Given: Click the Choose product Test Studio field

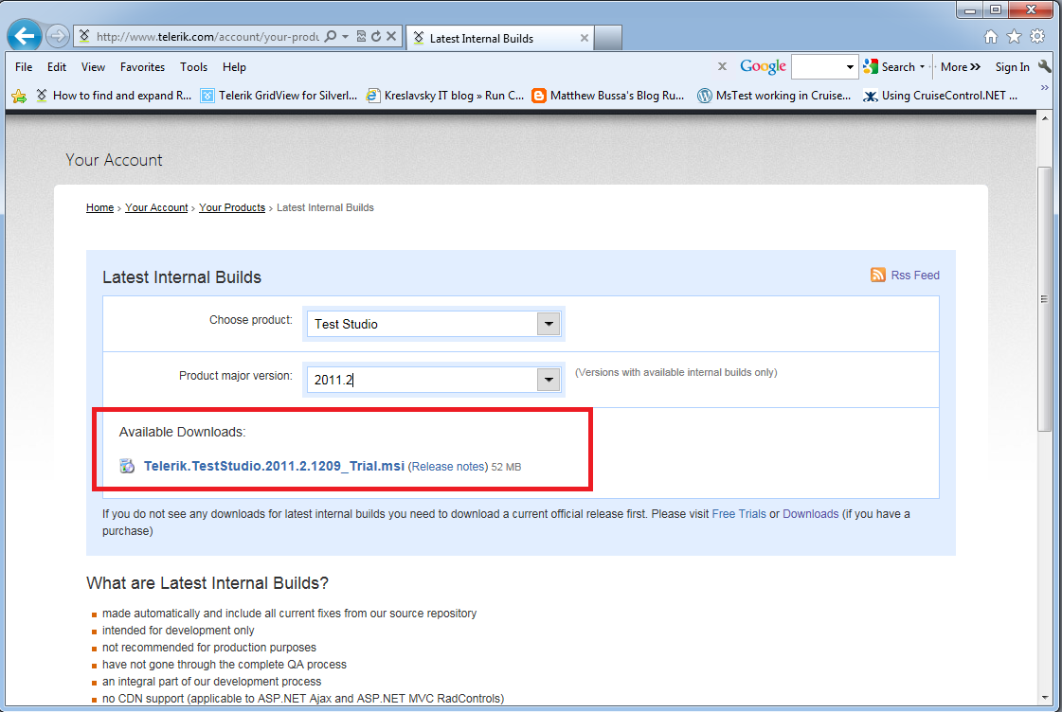Looking at the screenshot, I should click(x=423, y=324).
